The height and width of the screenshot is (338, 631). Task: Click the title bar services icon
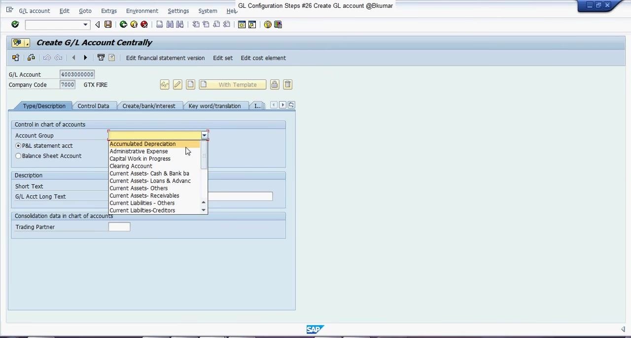21,42
